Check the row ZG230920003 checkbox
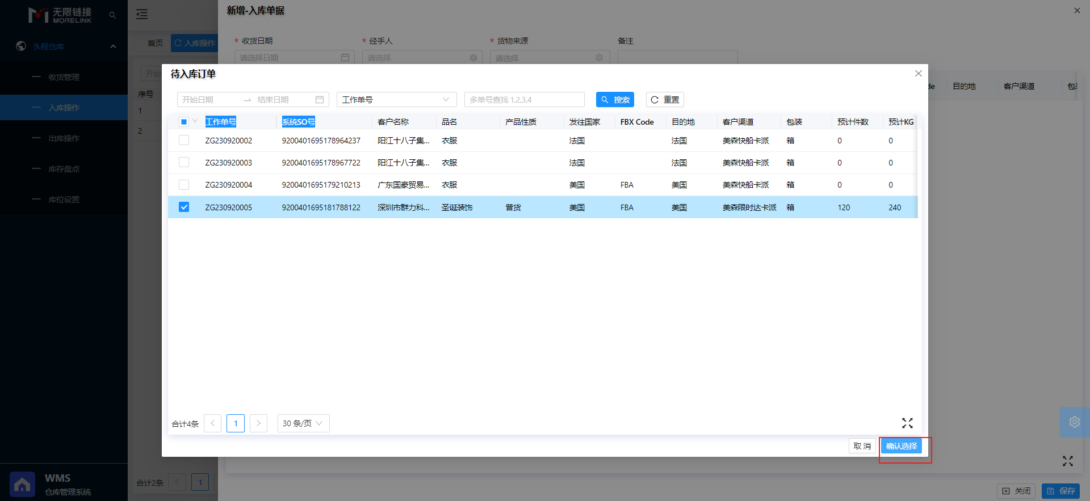This screenshot has width=1090, height=501. (x=183, y=162)
